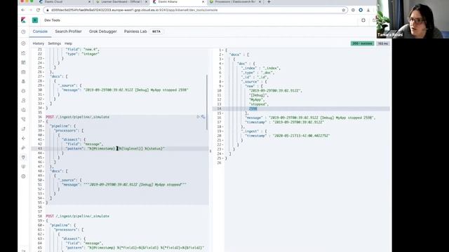Open Dashboard icon in sidebar

[x=23, y=62]
